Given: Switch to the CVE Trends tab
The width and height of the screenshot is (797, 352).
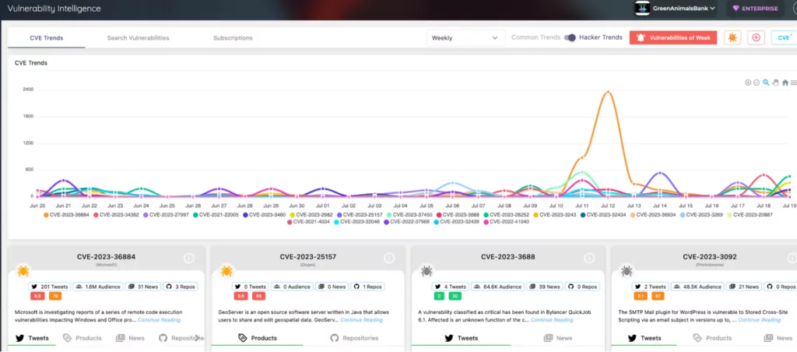Looking at the screenshot, I should [46, 38].
